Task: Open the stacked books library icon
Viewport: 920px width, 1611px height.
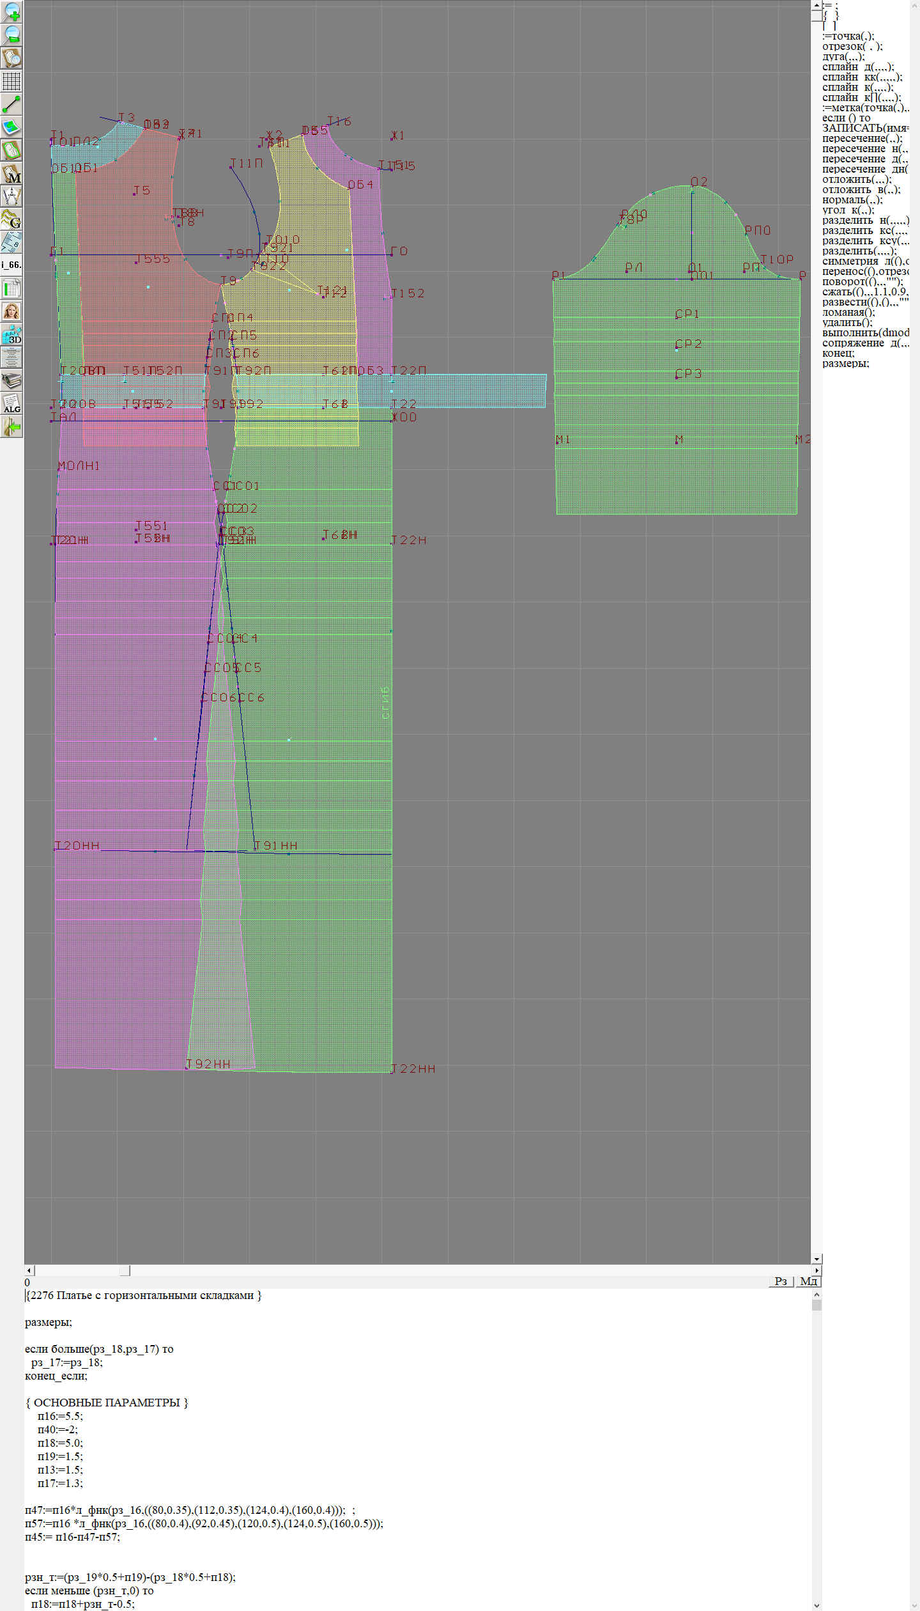Action: [x=11, y=381]
